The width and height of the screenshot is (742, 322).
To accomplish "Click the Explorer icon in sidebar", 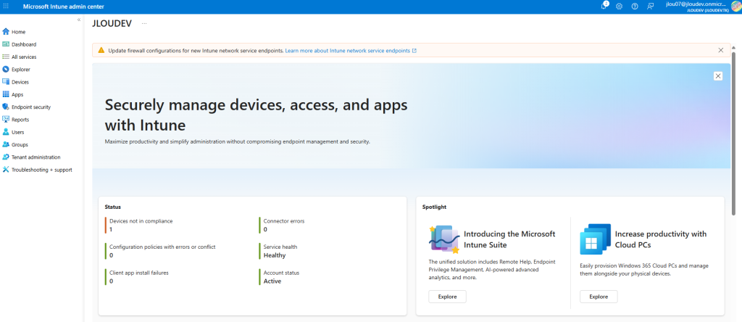I will pos(6,70).
